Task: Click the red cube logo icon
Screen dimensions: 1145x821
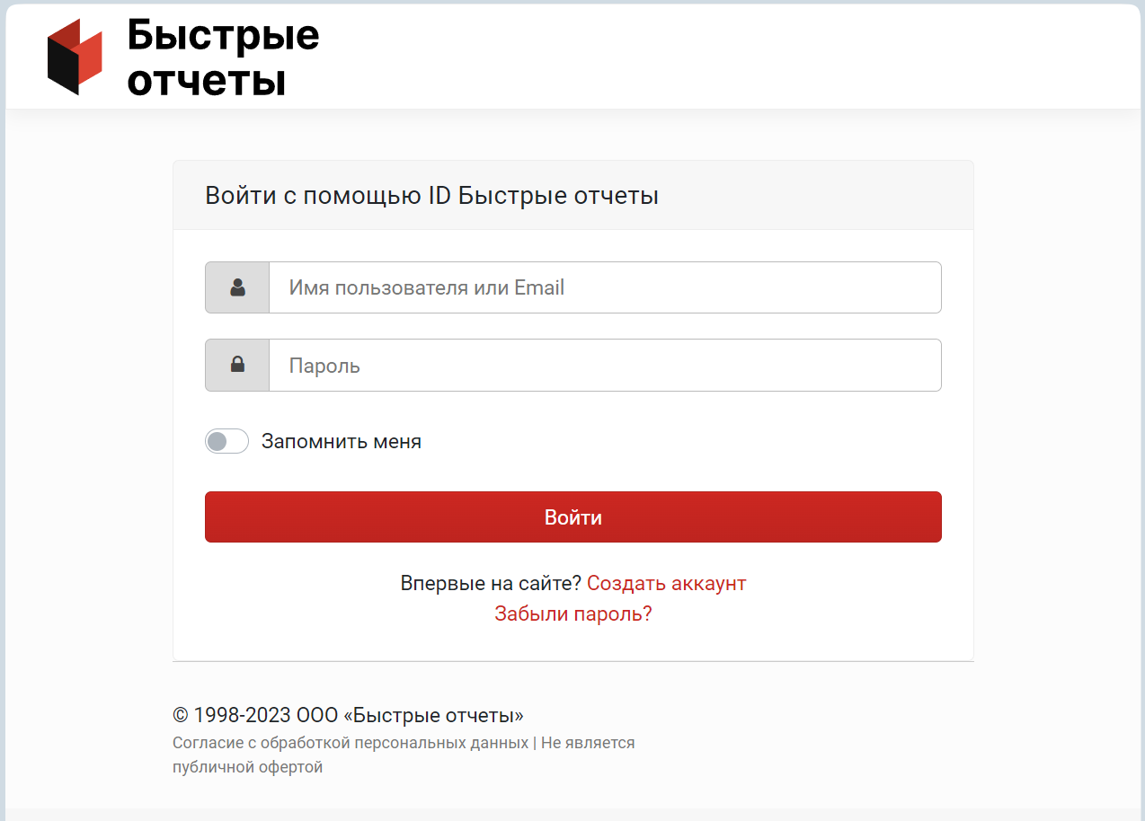Action: [x=75, y=57]
